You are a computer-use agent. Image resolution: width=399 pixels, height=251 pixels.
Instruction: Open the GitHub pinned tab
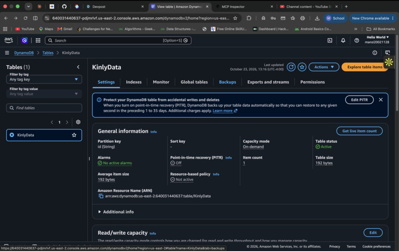[x=64, y=6]
